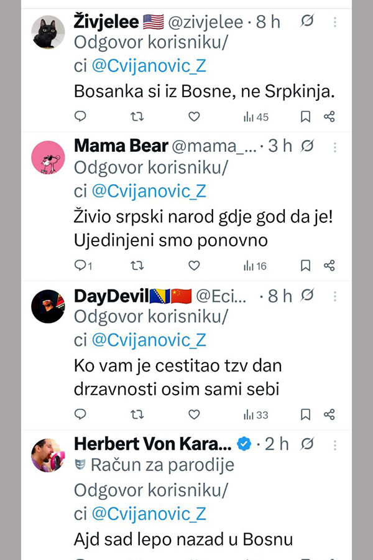Click Grok icon on Herbert's tweet
The height and width of the screenshot is (560, 373).
(x=306, y=444)
